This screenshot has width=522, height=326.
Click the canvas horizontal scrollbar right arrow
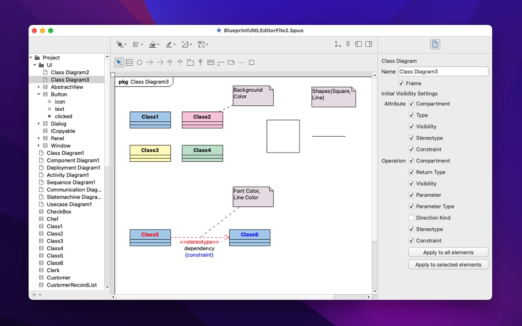(x=369, y=297)
